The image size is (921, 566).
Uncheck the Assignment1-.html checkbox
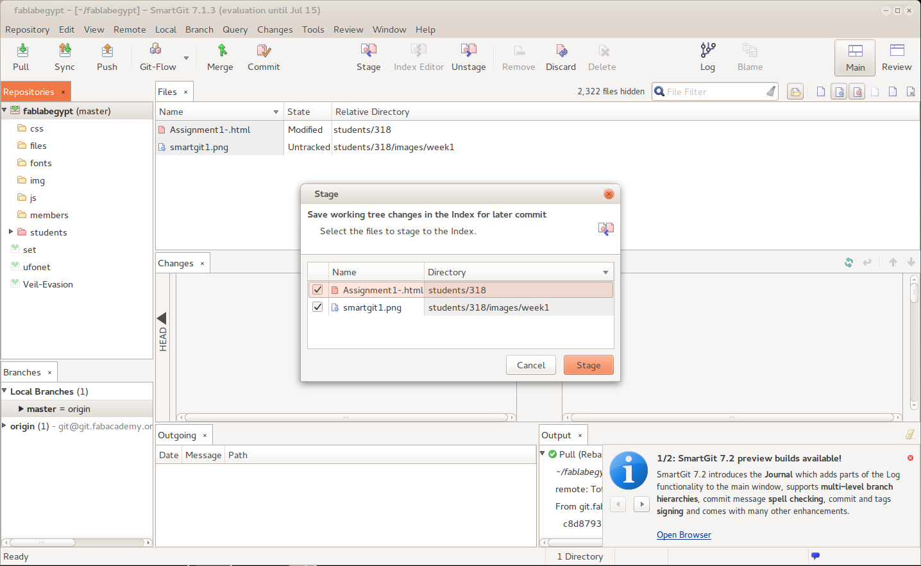[x=317, y=289]
